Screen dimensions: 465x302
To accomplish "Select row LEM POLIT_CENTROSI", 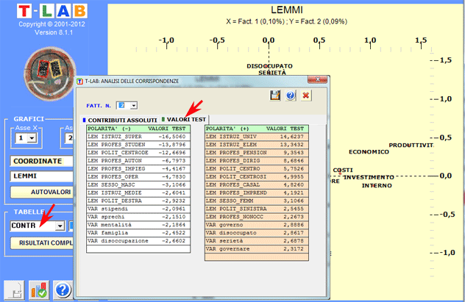I will pos(257,176).
